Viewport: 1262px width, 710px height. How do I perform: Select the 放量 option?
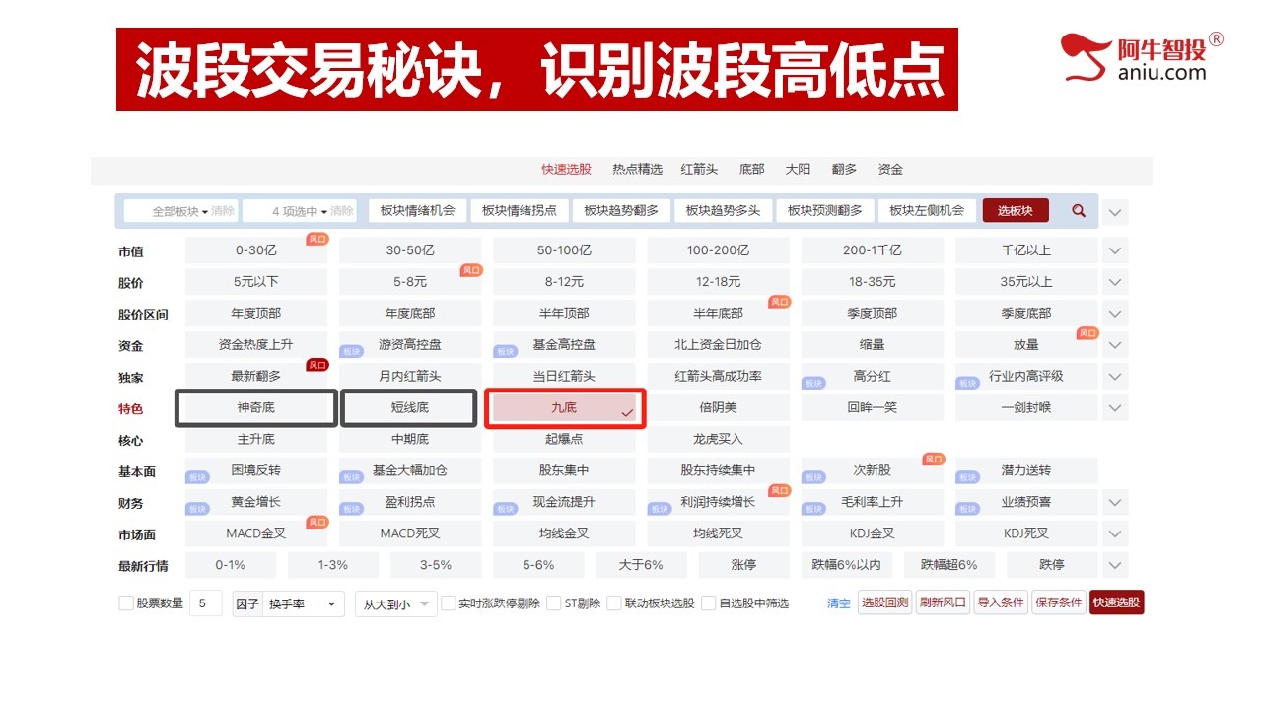tap(1026, 345)
